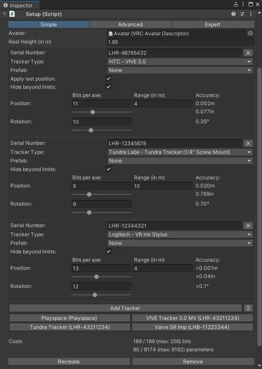Edit the Real Height field 1.85
The image size is (262, 369).
click(x=181, y=42)
